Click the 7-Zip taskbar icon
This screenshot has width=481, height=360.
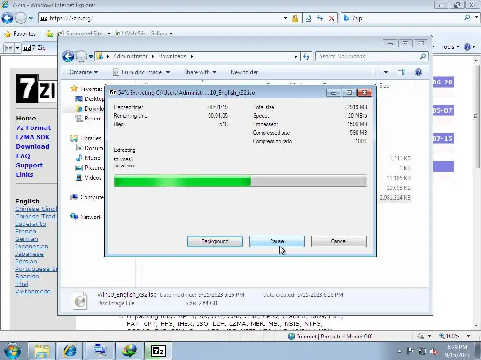(x=158, y=351)
